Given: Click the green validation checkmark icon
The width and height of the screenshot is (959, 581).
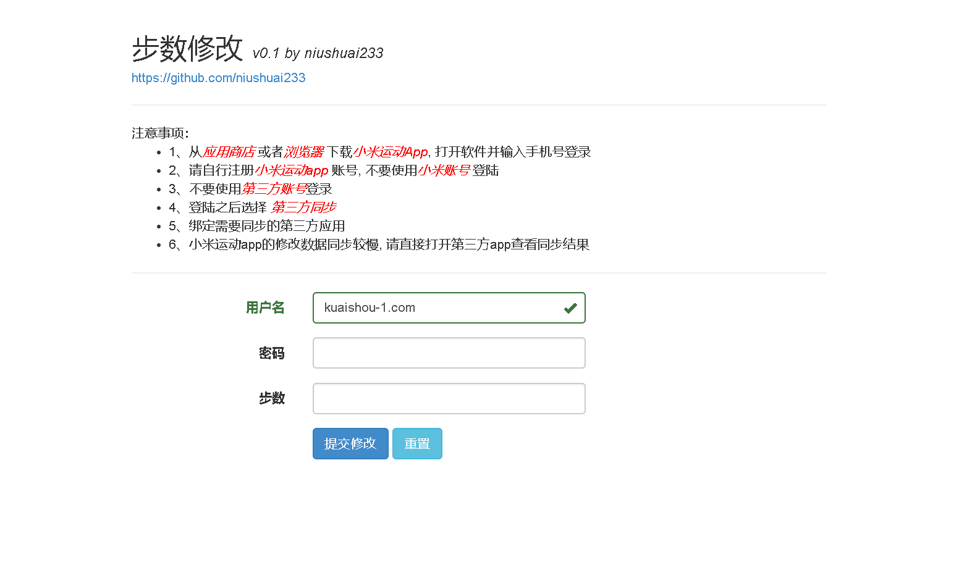Looking at the screenshot, I should pos(570,307).
